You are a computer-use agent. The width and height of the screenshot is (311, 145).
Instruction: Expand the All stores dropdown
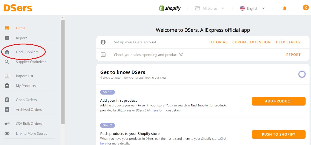pos(209,8)
